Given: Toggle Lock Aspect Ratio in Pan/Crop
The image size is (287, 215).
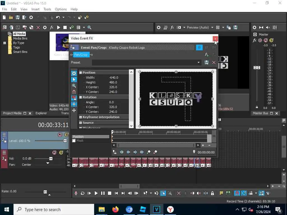Looking at the screenshot, I should [74, 98].
